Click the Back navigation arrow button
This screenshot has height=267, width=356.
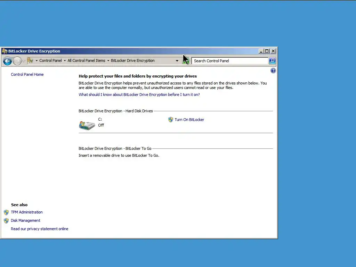tap(8, 61)
